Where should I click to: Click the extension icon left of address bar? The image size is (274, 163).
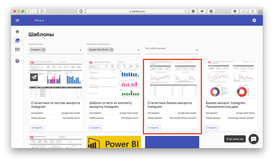point(81,11)
